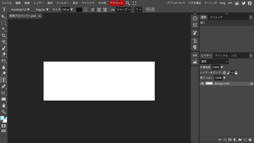Toggle lock position icon

point(232,73)
